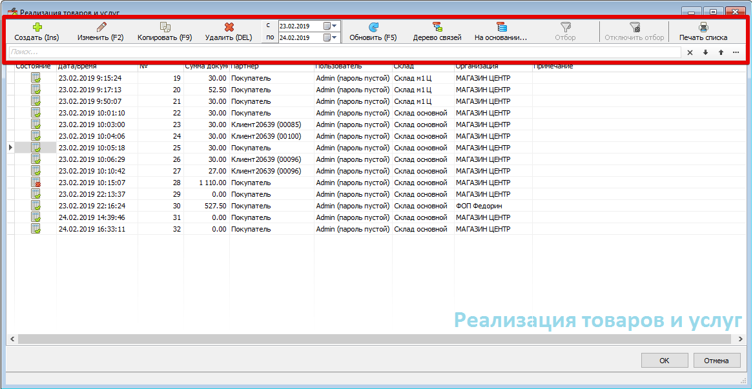
Task: Click the Создать (Ins) toolbar button
Action: click(37, 32)
